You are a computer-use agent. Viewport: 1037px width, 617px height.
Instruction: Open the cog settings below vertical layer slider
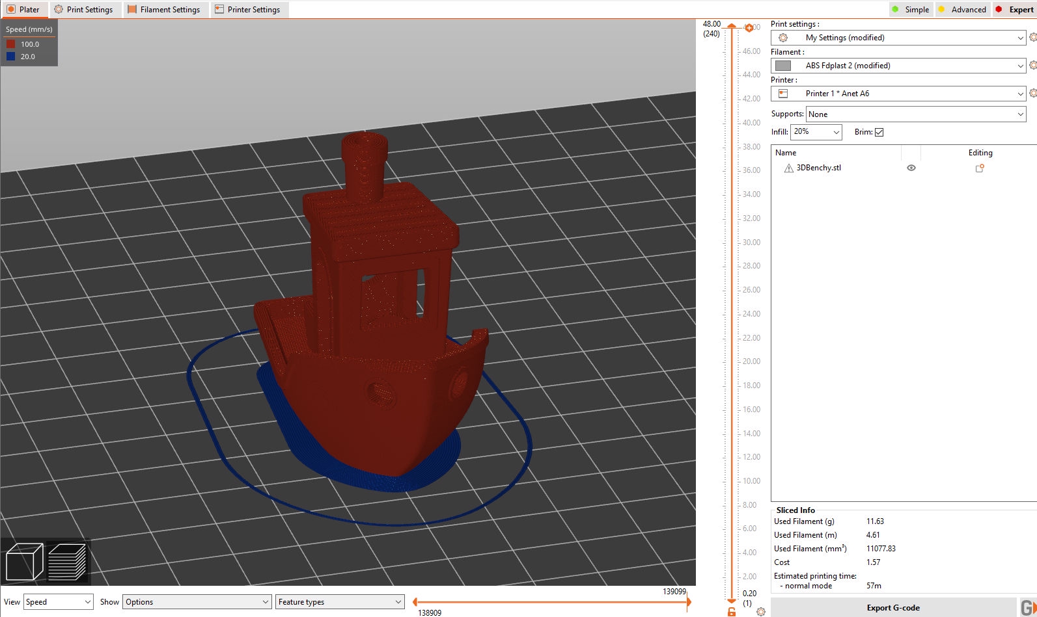tap(760, 612)
